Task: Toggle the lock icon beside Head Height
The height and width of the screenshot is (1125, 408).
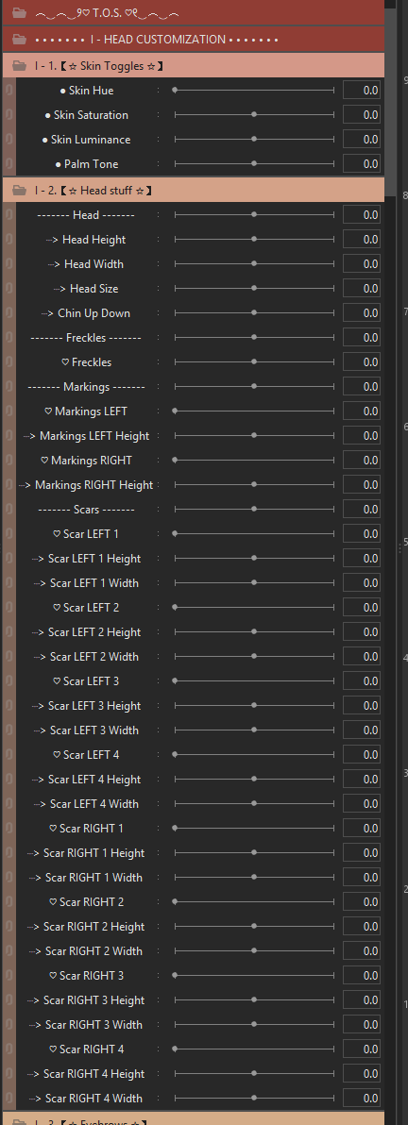Action: point(8,240)
